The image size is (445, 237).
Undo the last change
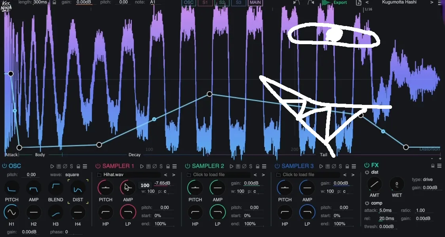(x=296, y=2)
